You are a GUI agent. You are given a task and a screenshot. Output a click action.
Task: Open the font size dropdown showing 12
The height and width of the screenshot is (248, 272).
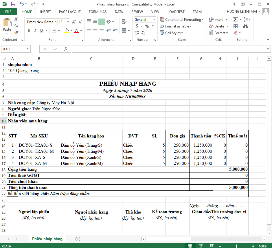tap(68, 22)
